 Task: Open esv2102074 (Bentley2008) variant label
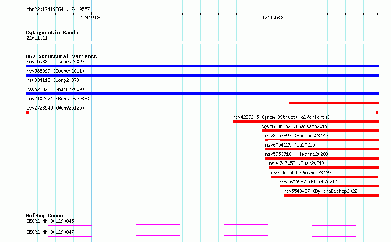(58, 99)
